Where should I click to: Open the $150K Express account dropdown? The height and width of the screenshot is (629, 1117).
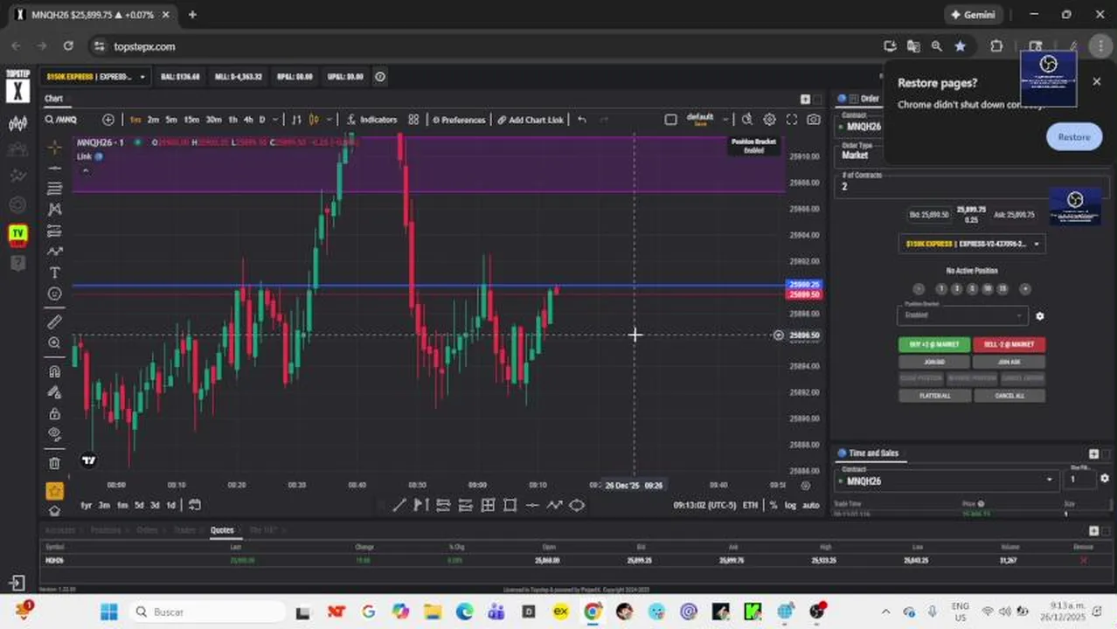click(96, 77)
